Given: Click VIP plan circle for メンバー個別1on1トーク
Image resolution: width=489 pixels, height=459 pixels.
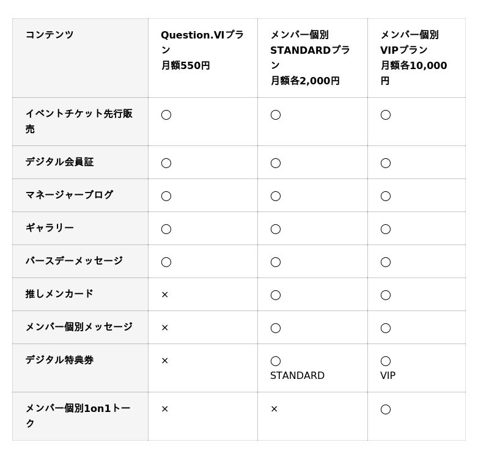Looking at the screenshot, I should (x=385, y=409).
